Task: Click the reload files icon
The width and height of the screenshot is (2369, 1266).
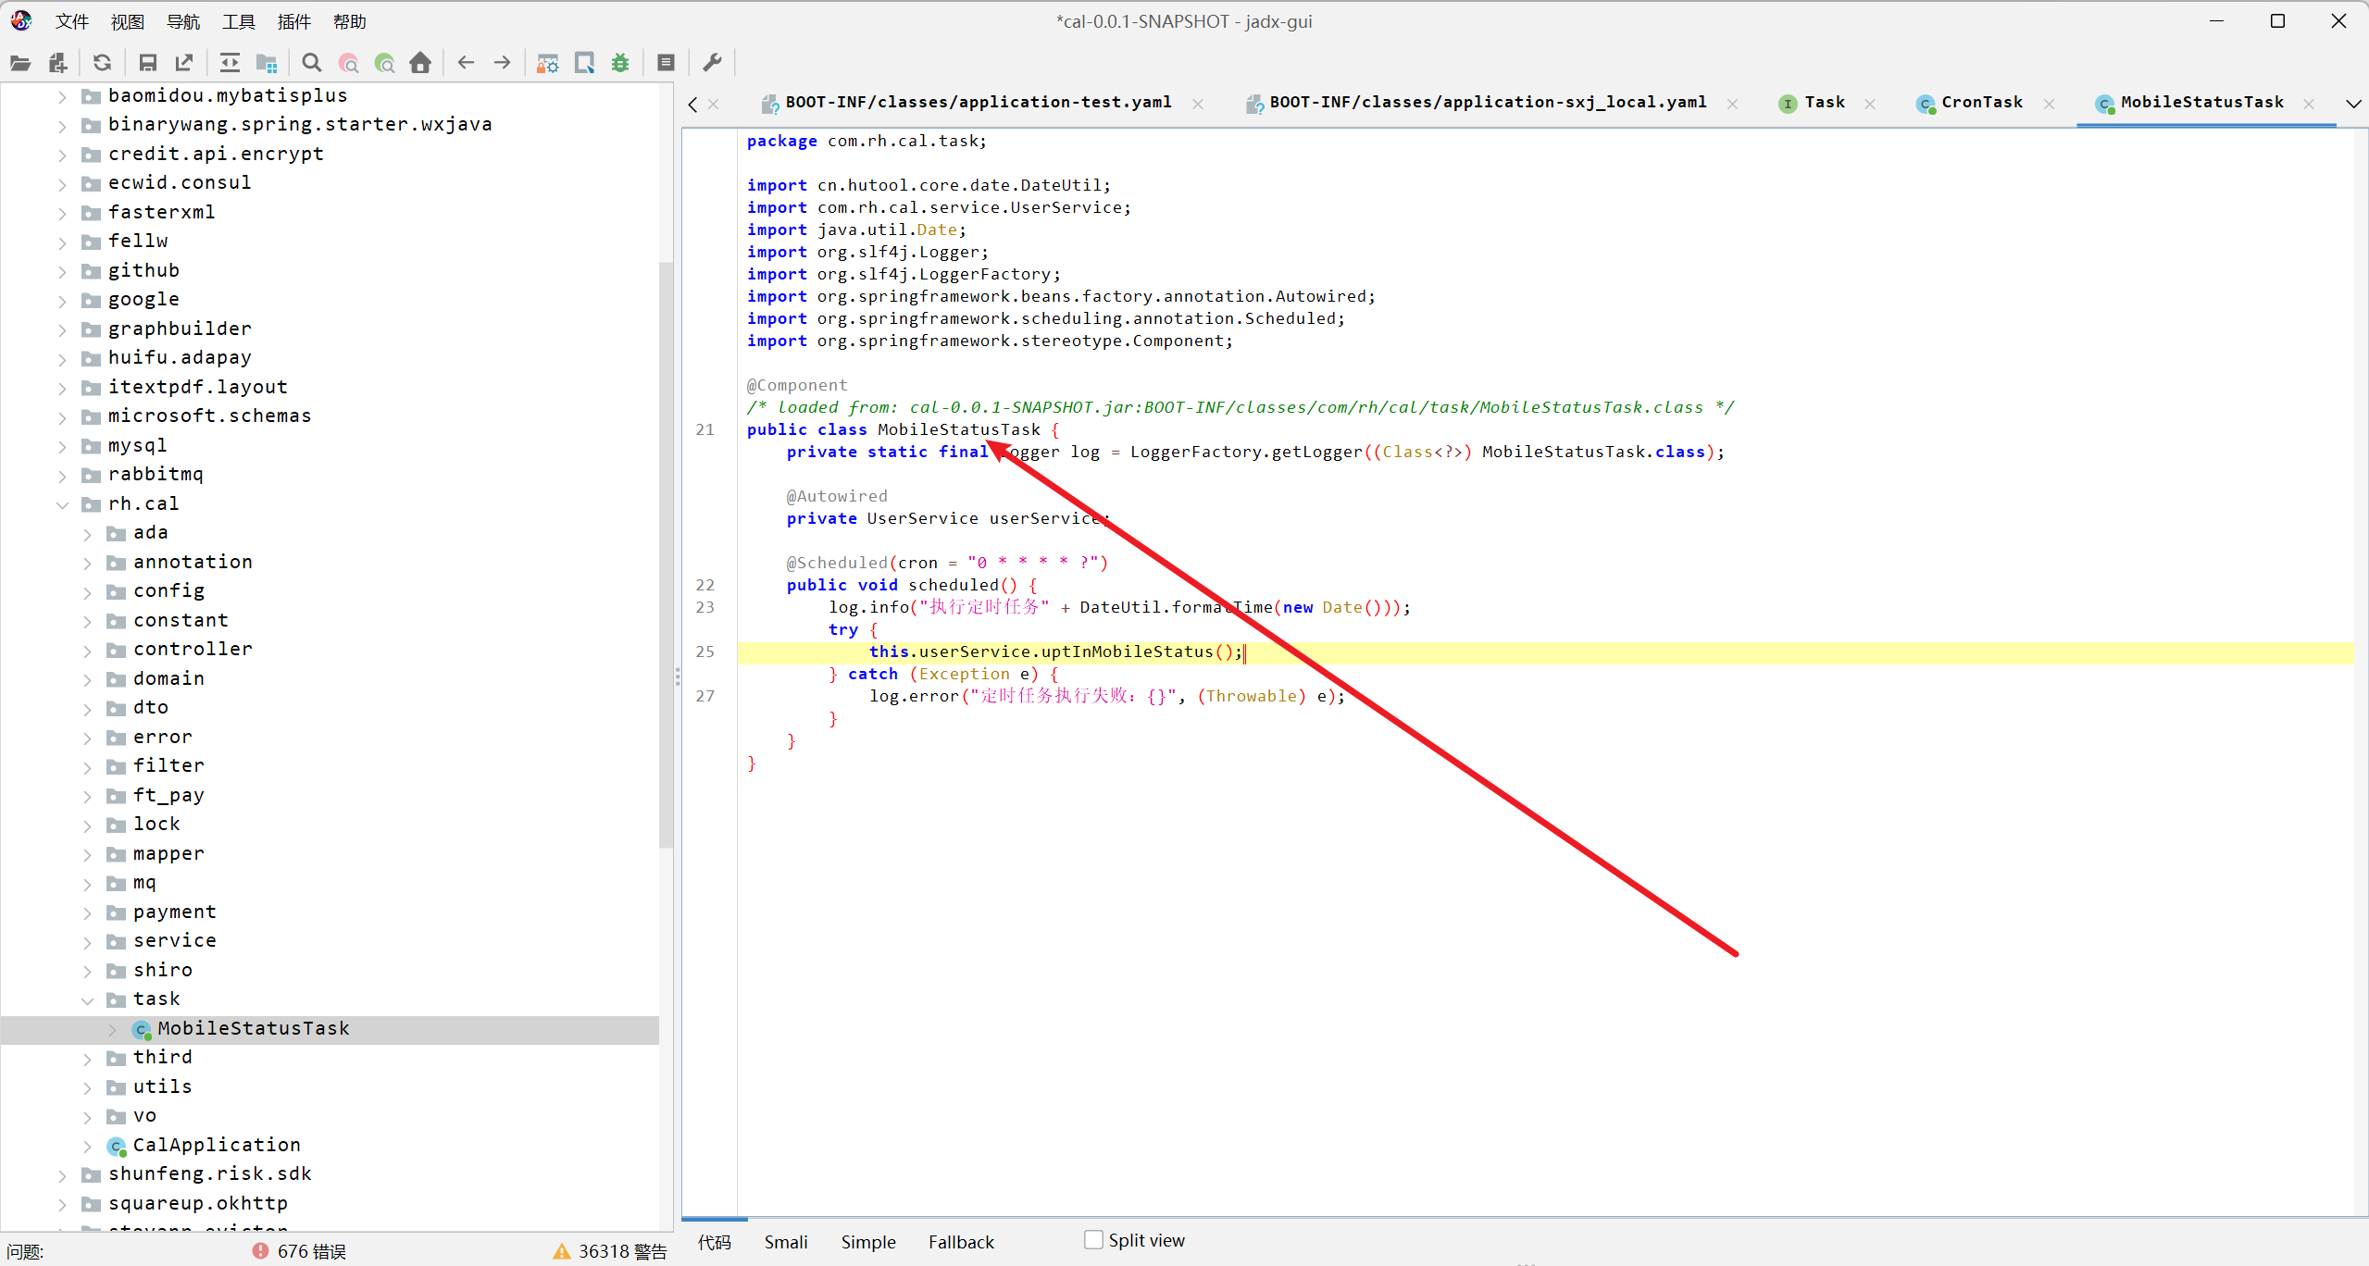Action: click(x=102, y=63)
